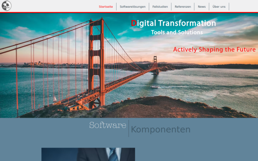Open the Fallstudien menu item

pyautogui.click(x=160, y=7)
